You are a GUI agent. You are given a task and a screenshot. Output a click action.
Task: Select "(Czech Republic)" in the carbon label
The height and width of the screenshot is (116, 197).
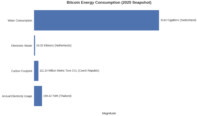tap(89, 71)
